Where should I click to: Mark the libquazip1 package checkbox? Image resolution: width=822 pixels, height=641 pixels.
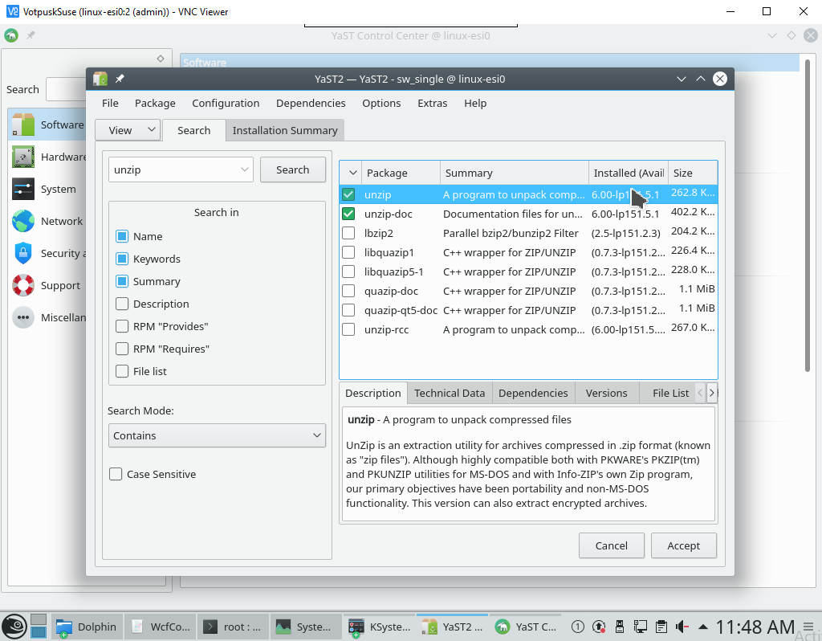point(348,252)
